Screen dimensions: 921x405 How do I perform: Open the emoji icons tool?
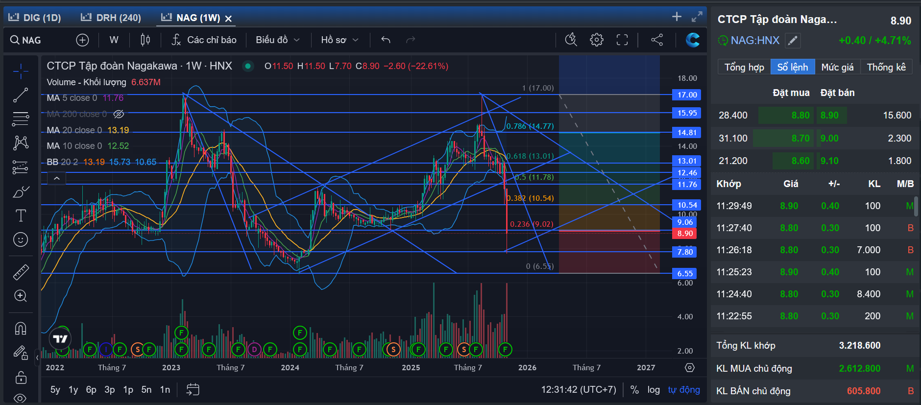pos(21,239)
